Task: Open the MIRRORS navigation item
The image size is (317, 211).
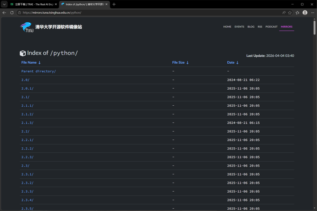Action: point(287,27)
